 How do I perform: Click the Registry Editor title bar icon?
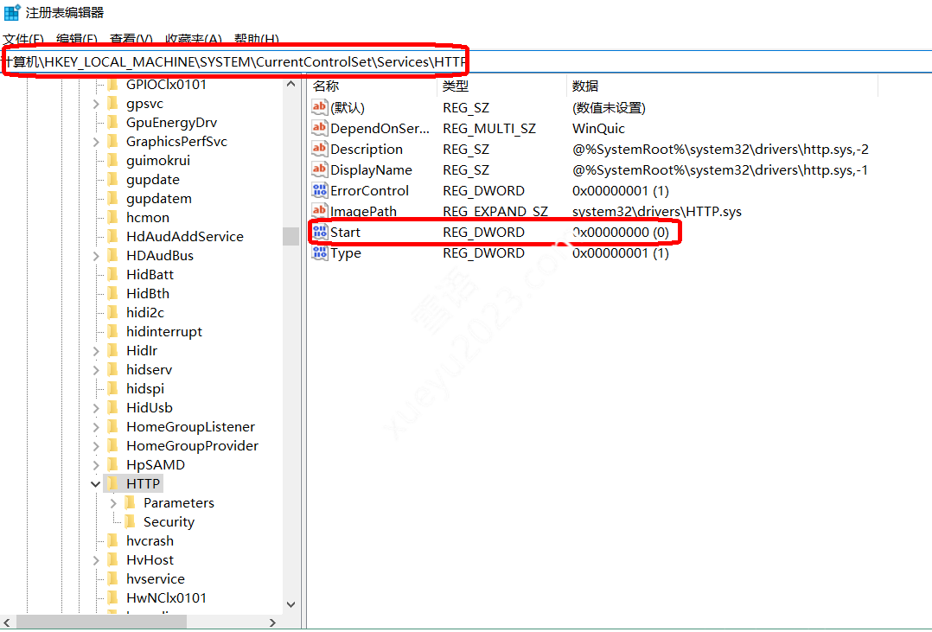[12, 13]
